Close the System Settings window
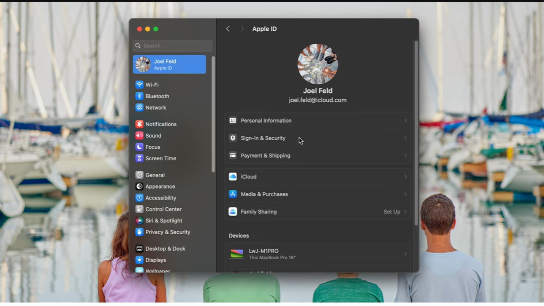The image size is (544, 306). (139, 29)
